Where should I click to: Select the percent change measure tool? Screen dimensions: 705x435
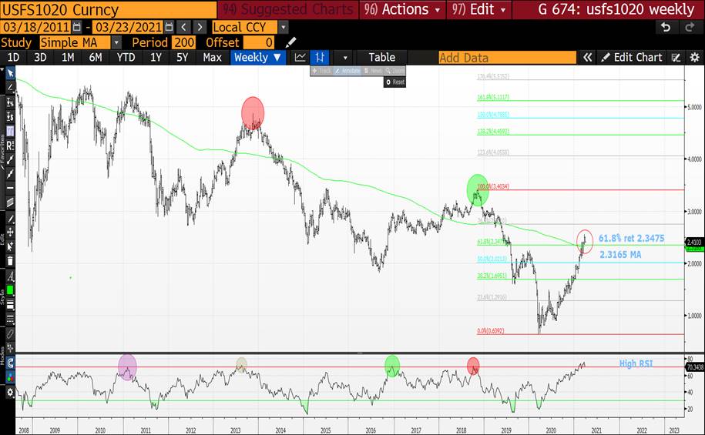point(10,102)
